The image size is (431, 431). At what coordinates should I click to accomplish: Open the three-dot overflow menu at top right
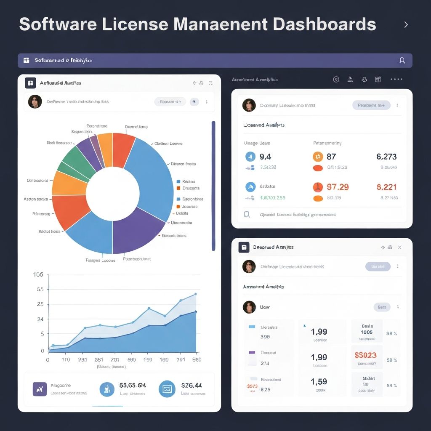pos(396,79)
